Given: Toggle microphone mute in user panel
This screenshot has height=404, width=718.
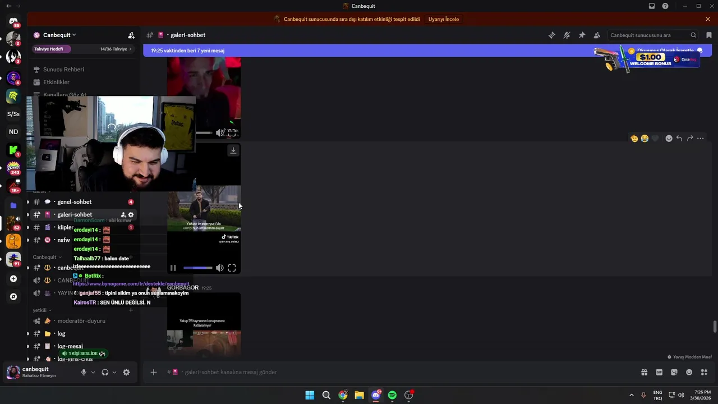Looking at the screenshot, I should (x=84, y=372).
